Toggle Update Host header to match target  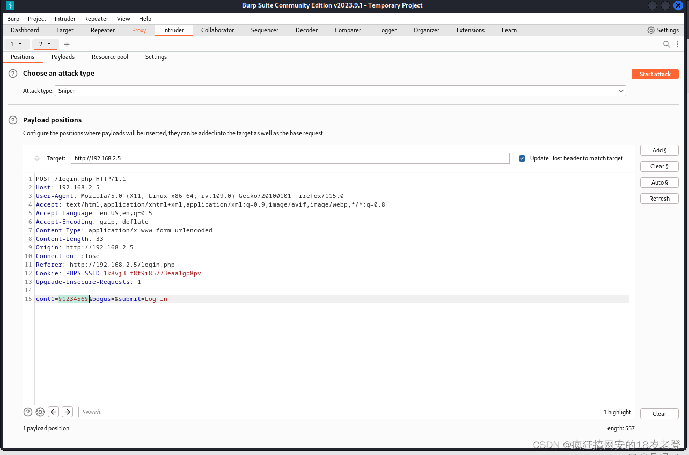click(522, 158)
